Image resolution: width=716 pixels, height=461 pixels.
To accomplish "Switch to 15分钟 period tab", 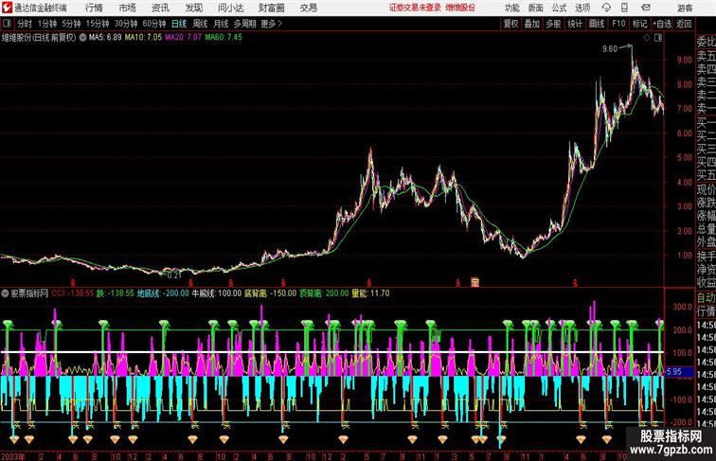I will click(x=98, y=24).
